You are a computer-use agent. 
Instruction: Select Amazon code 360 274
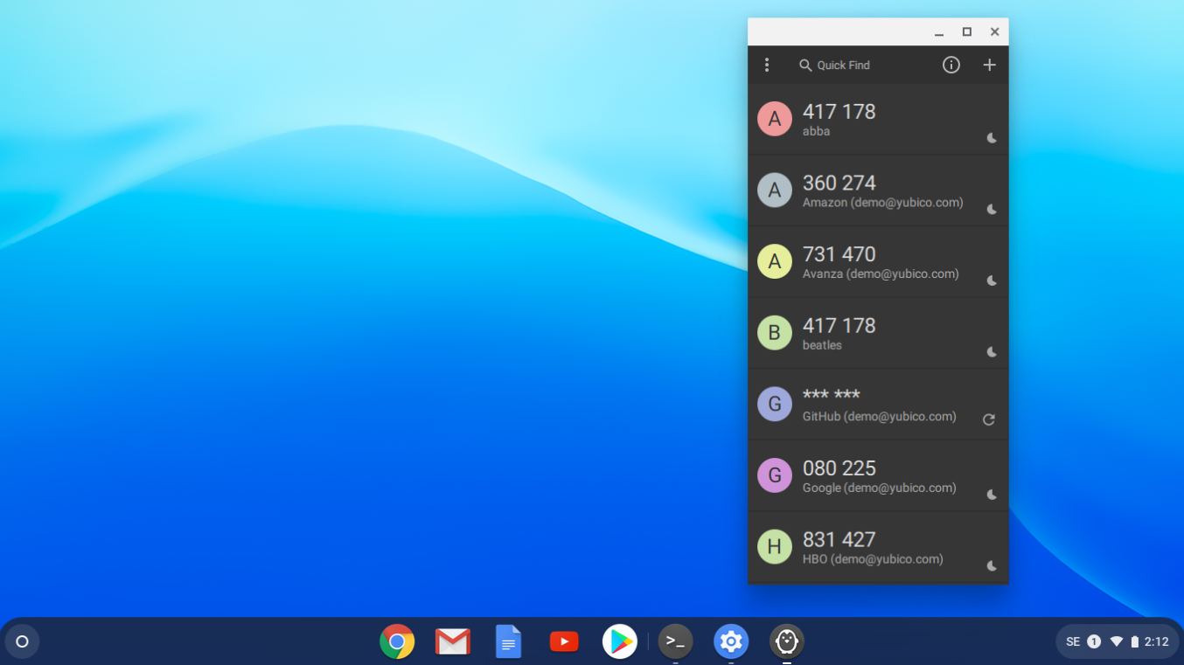pos(839,183)
